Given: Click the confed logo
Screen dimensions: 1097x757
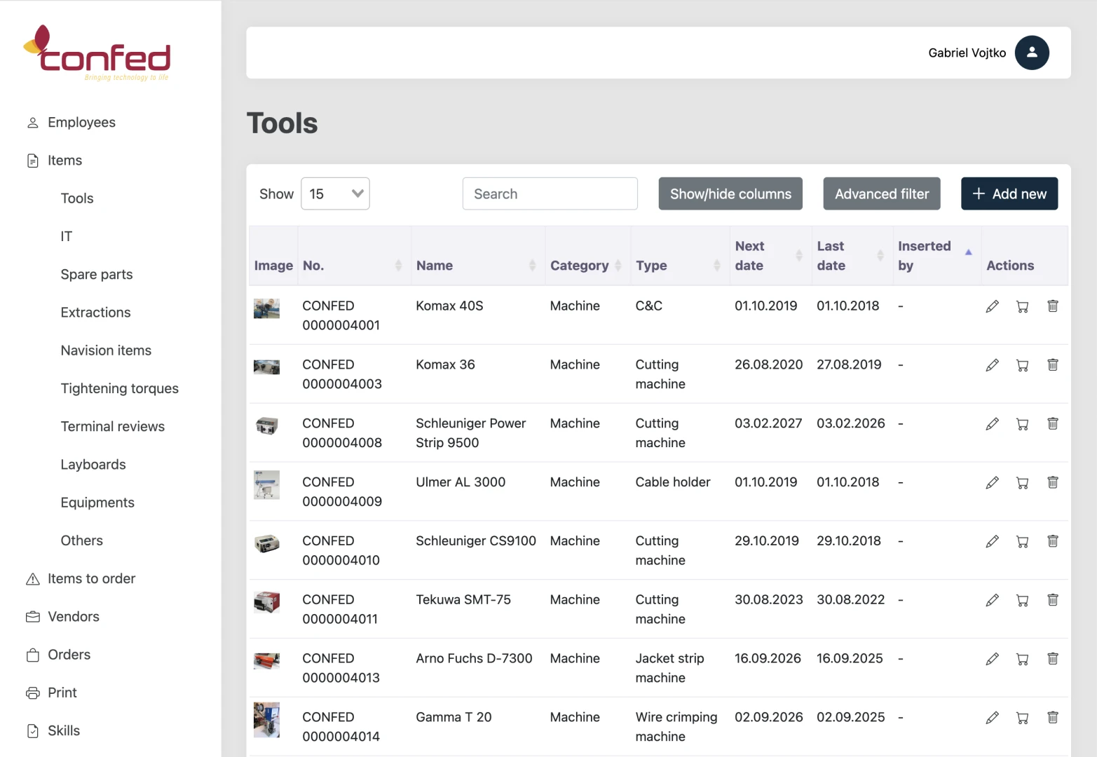Looking at the screenshot, I should [97, 53].
